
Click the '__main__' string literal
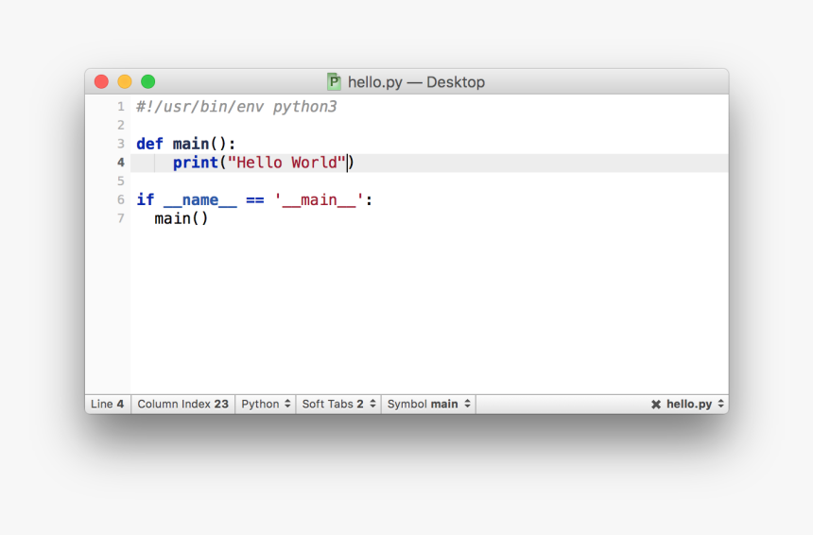click(x=319, y=199)
